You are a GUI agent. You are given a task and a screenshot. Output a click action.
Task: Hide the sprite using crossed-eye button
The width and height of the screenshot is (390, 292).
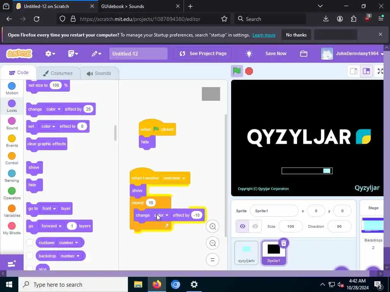tap(255, 226)
